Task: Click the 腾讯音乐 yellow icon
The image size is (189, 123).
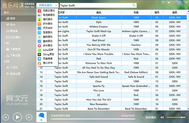Action: (x=39, y=20)
